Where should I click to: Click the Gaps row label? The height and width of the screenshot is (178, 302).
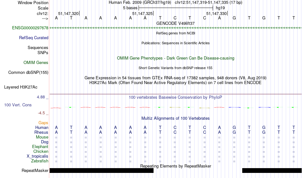(x=43, y=123)
